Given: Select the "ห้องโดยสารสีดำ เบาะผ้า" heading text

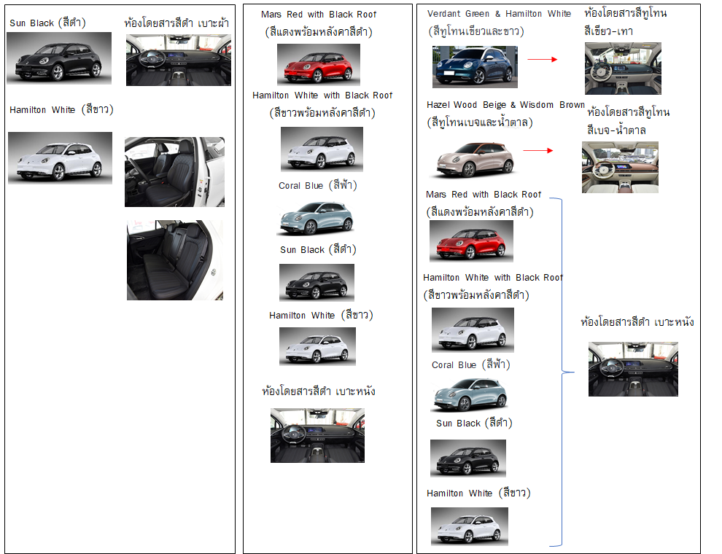Looking at the screenshot, I should point(176,23).
